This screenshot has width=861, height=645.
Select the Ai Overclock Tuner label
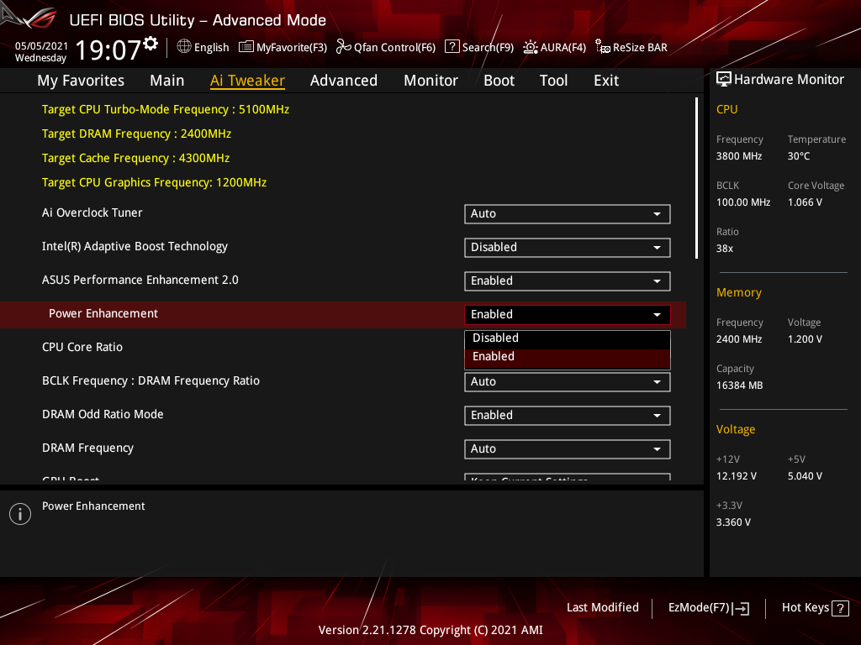[x=92, y=212]
